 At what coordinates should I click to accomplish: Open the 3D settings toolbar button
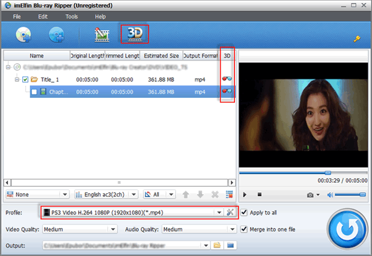[135, 35]
